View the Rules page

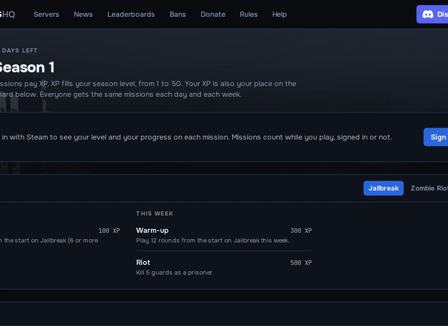[x=249, y=14]
